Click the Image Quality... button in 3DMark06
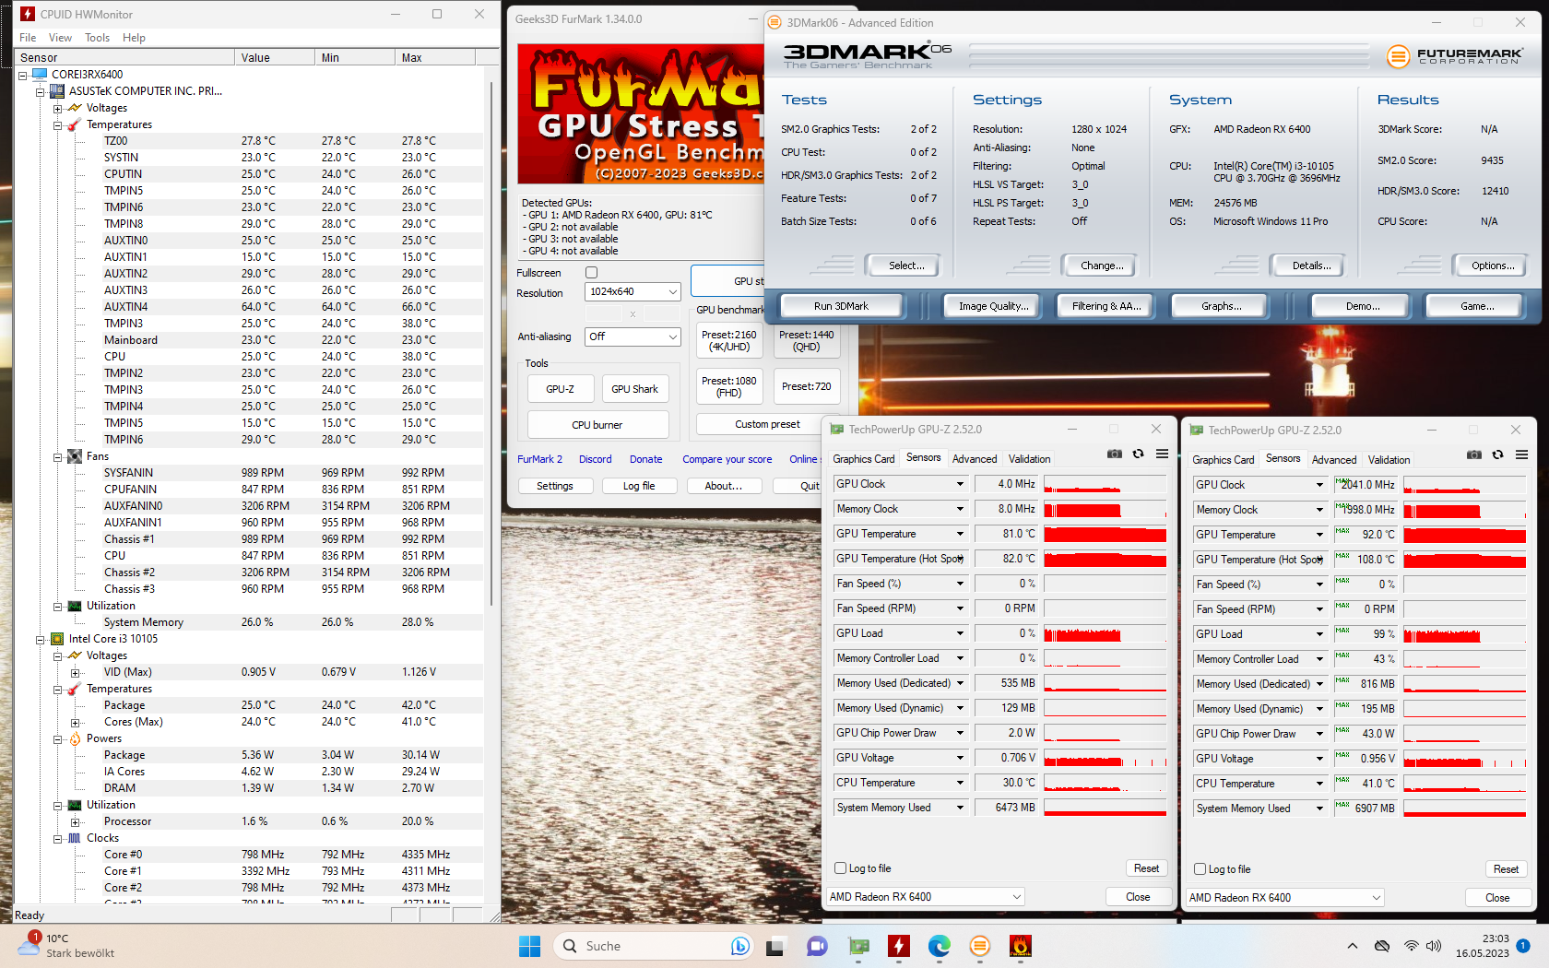The image size is (1549, 968). click(993, 306)
